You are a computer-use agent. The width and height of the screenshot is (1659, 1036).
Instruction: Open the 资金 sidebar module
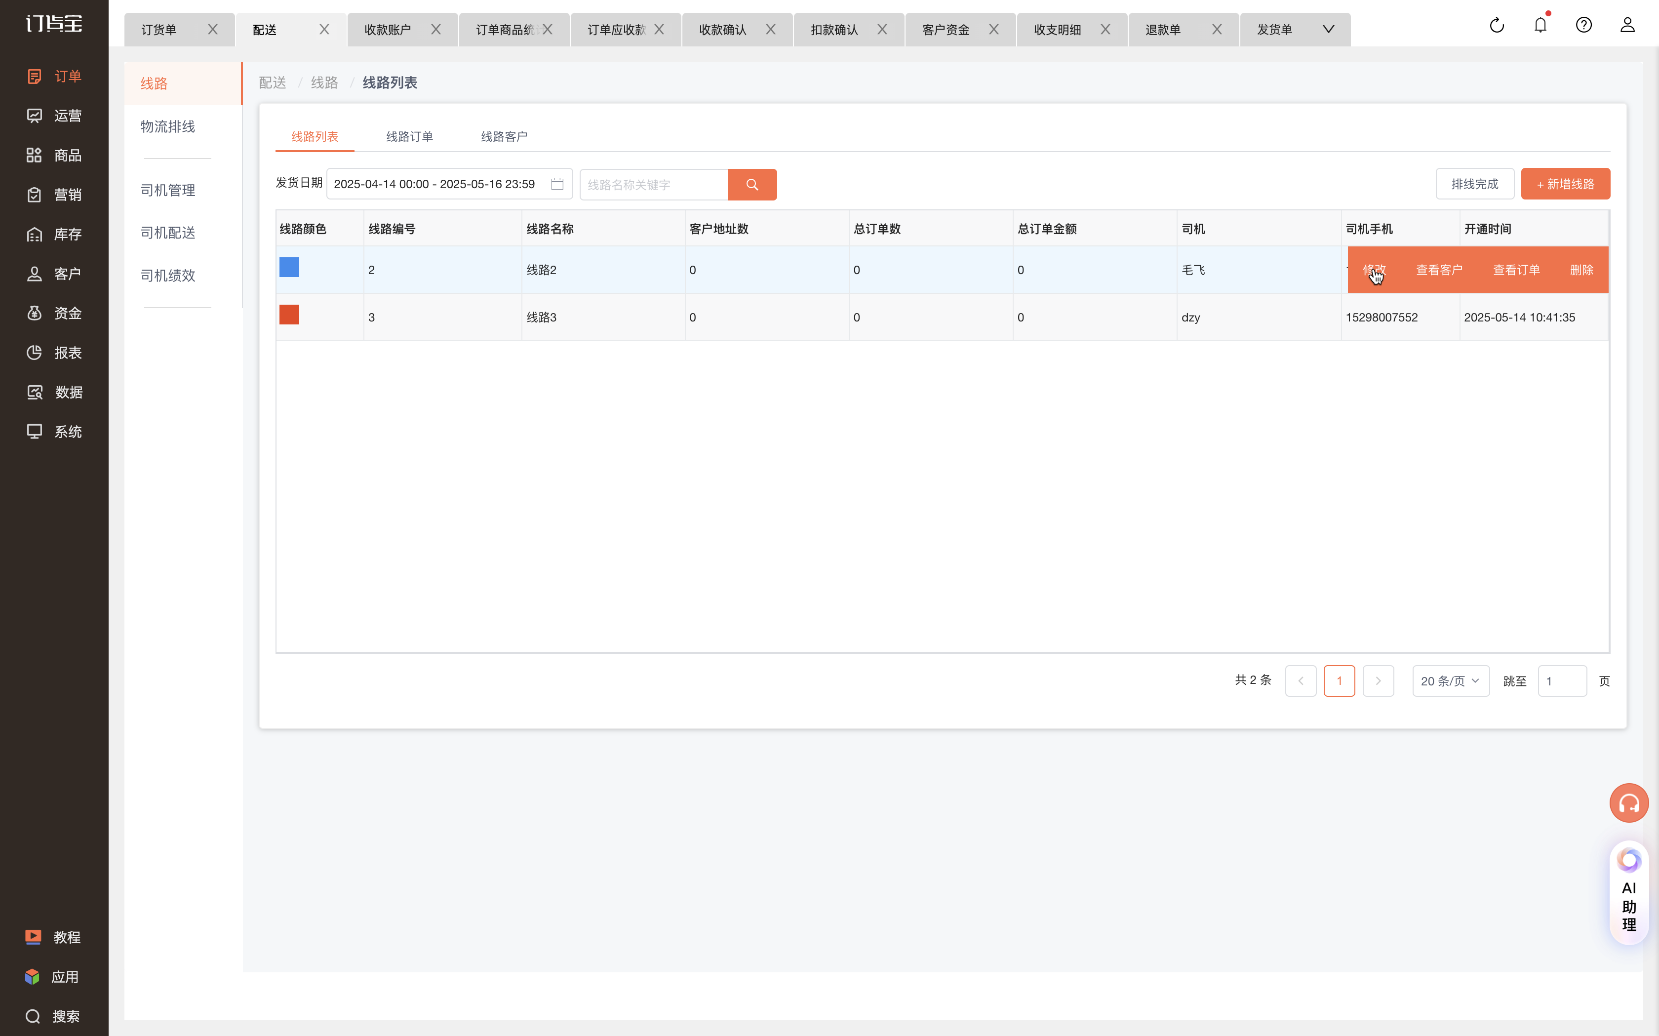click(54, 313)
